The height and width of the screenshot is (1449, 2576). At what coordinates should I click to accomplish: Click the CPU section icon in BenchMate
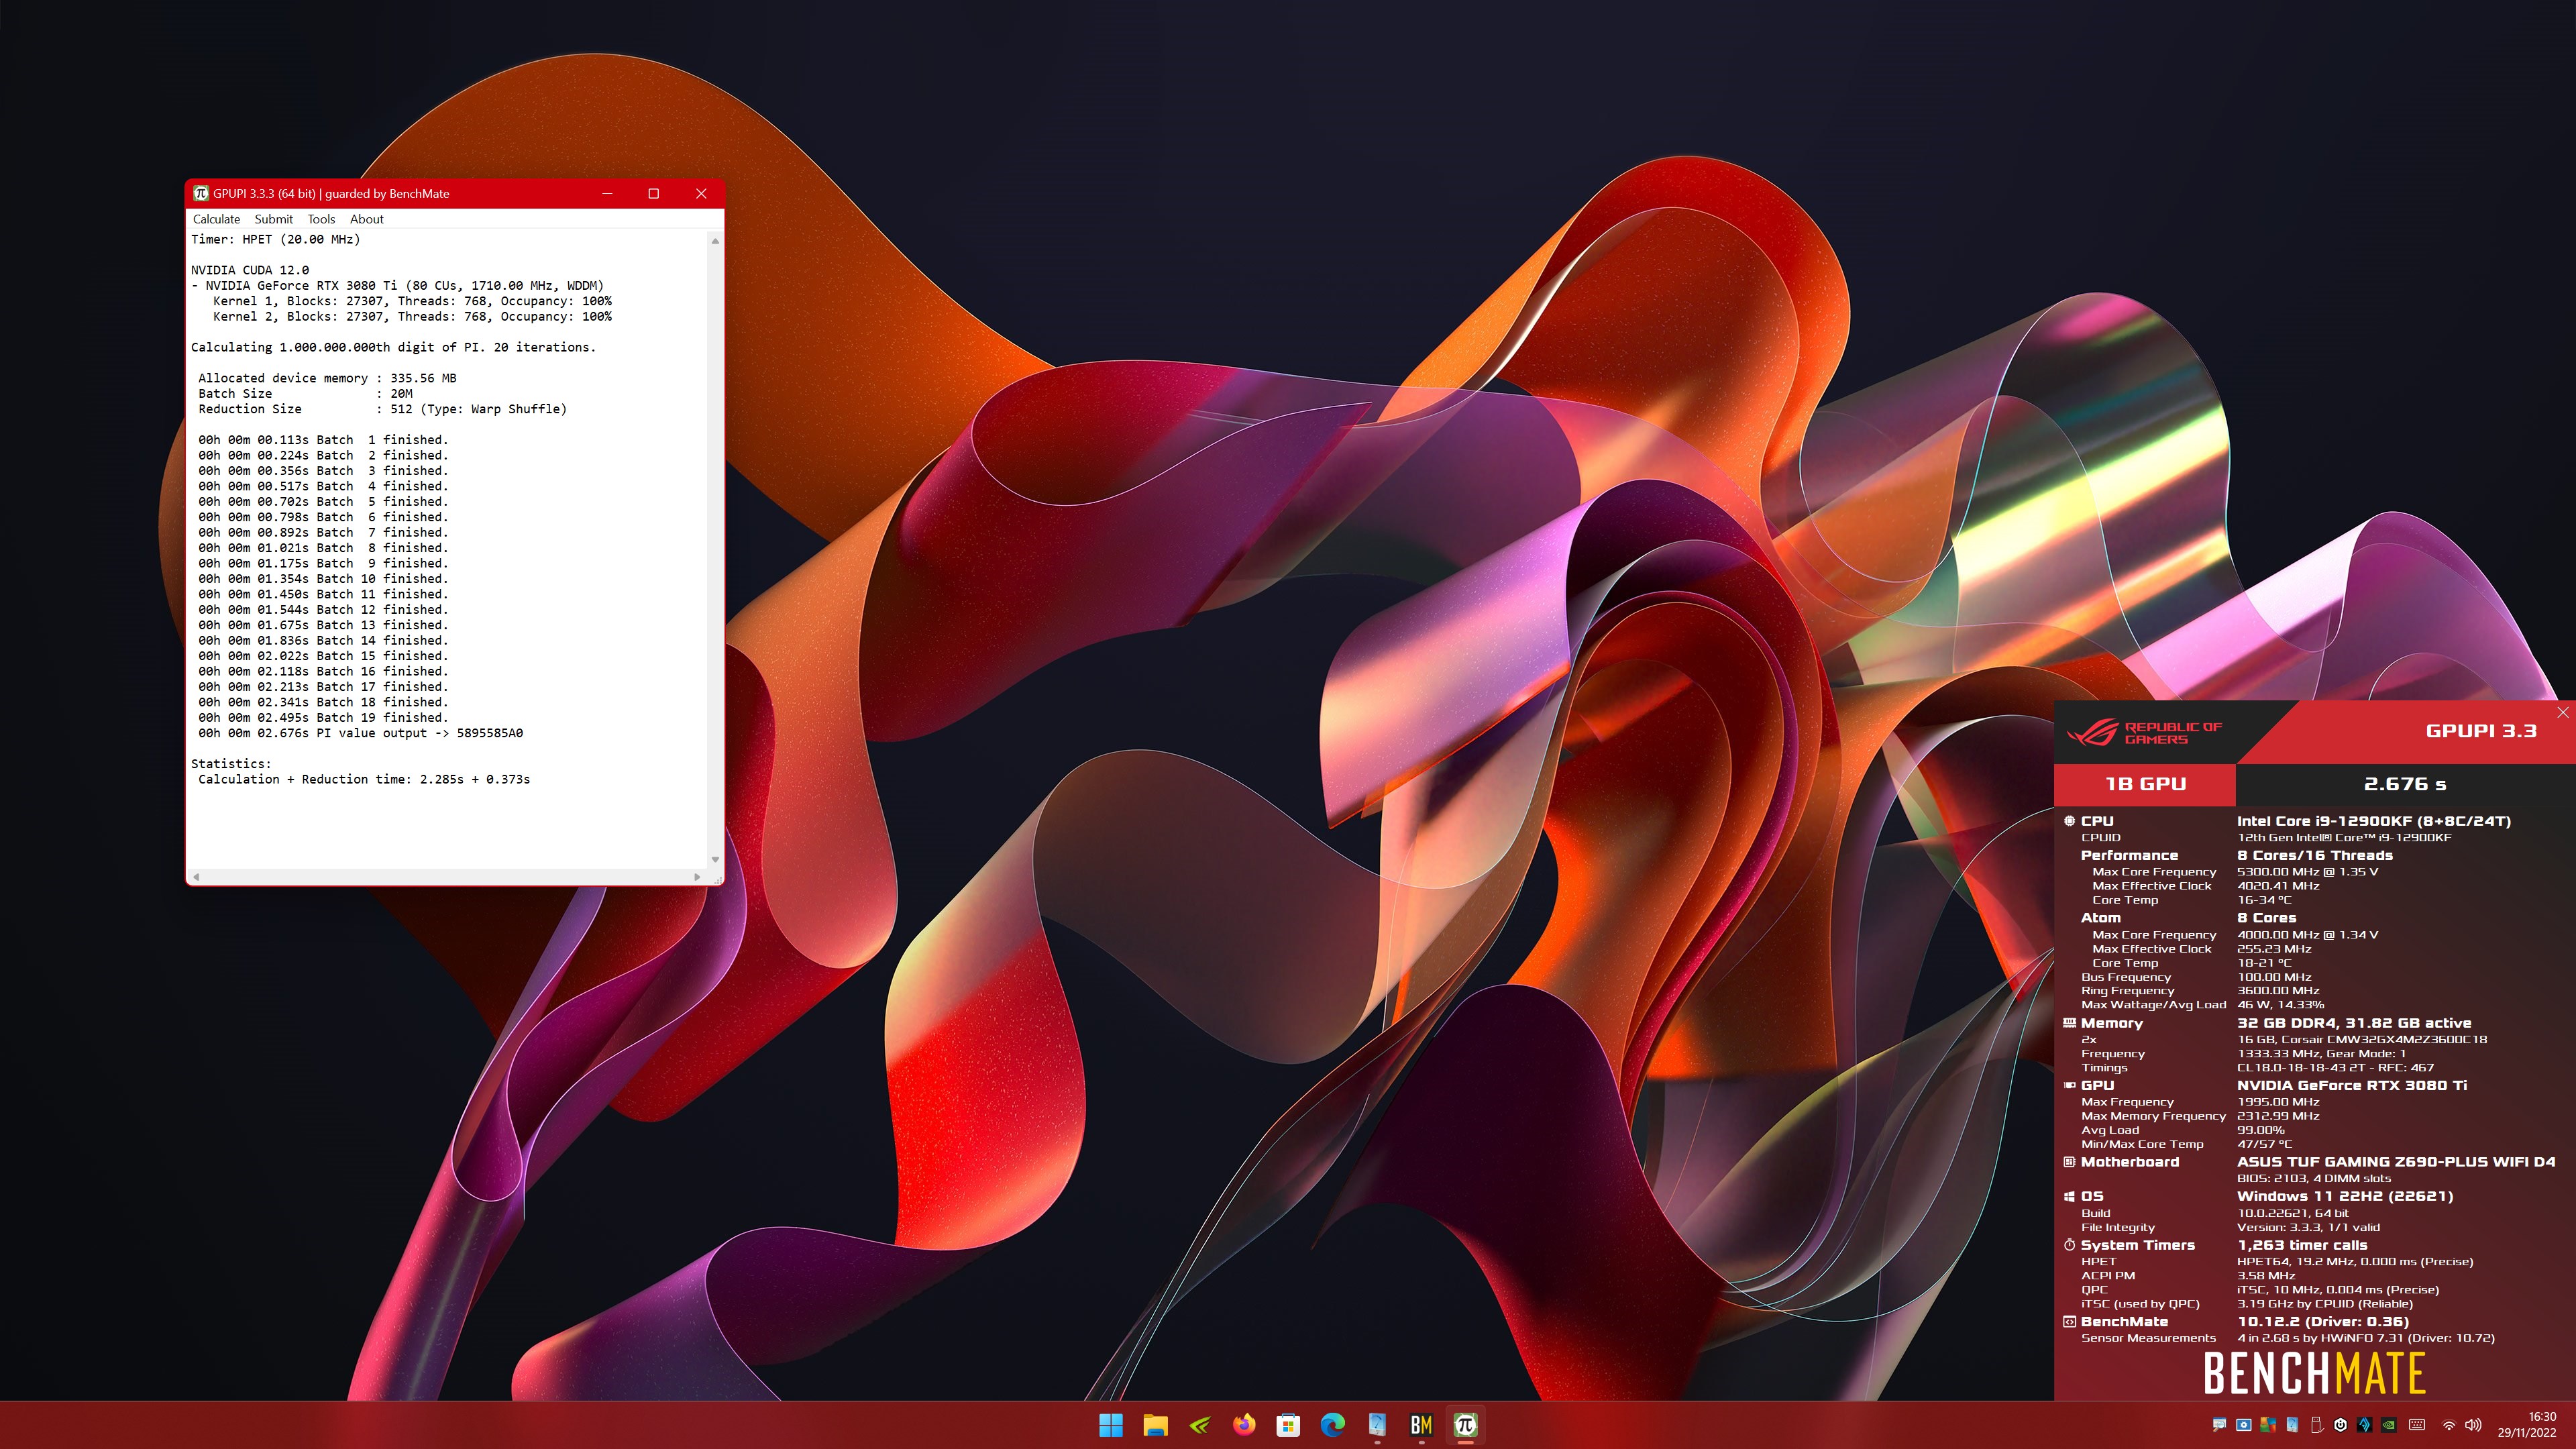pos(2069,821)
